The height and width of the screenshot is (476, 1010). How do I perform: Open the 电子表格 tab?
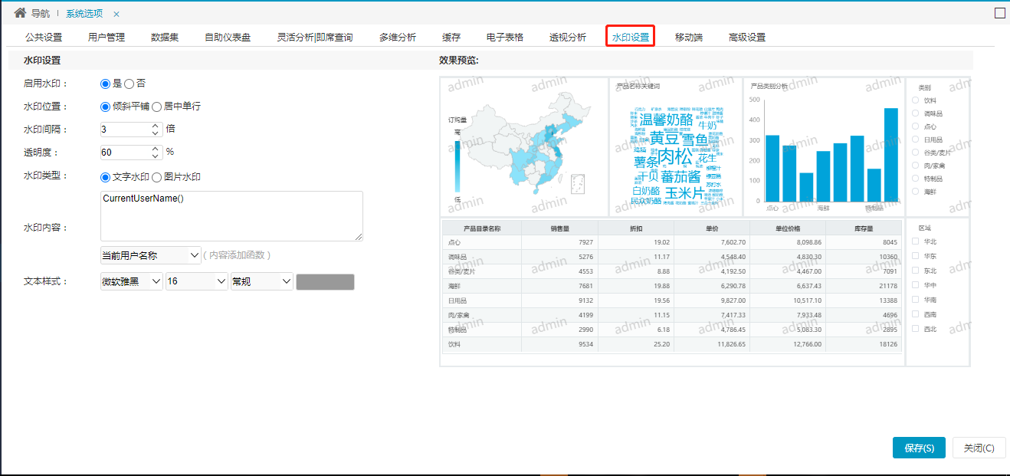point(505,37)
